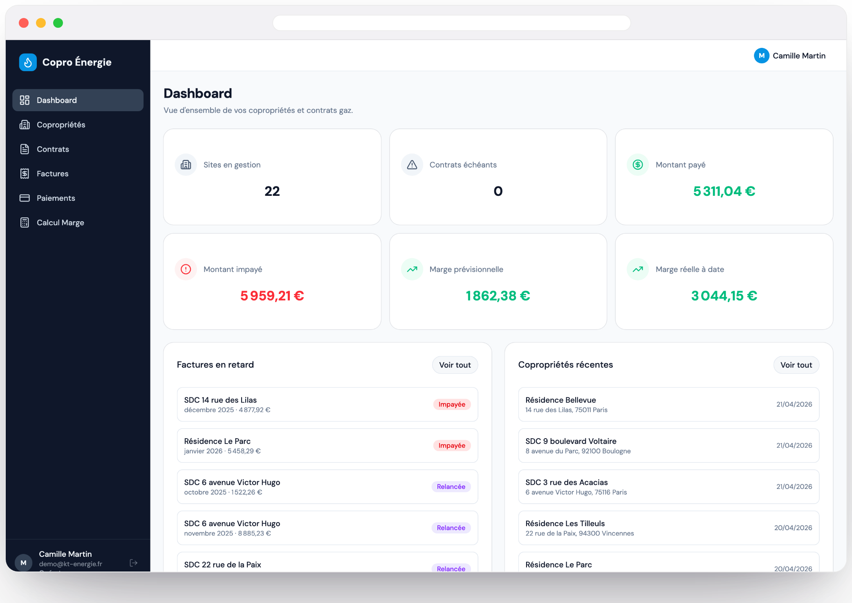Click the trend icon on Marge prévisionnelle card

click(x=412, y=269)
